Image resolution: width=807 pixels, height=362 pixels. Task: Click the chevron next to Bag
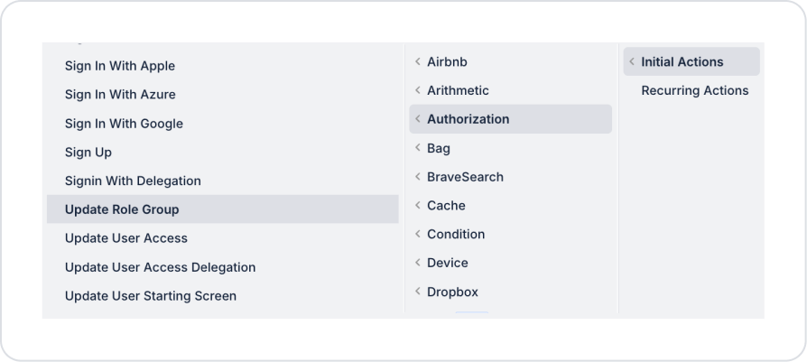click(x=418, y=148)
